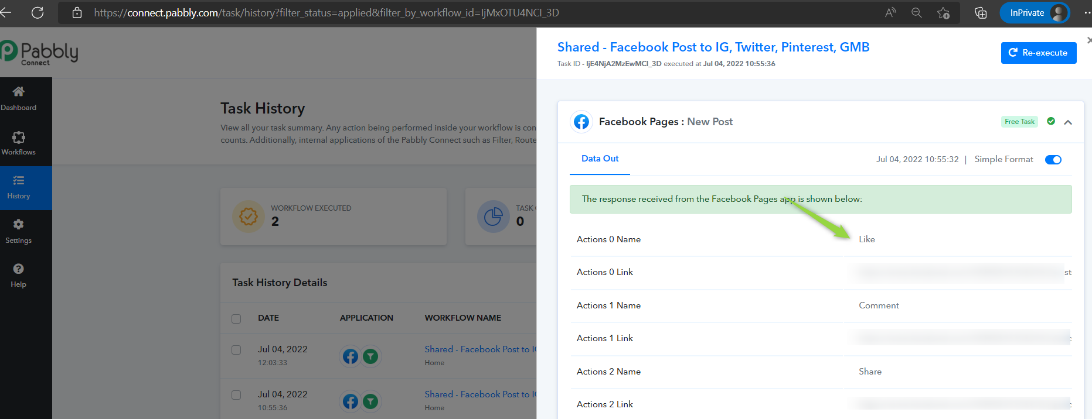This screenshot has width=1092, height=419.
Task: Click the Read aloud icon in address bar
Action: (890, 13)
